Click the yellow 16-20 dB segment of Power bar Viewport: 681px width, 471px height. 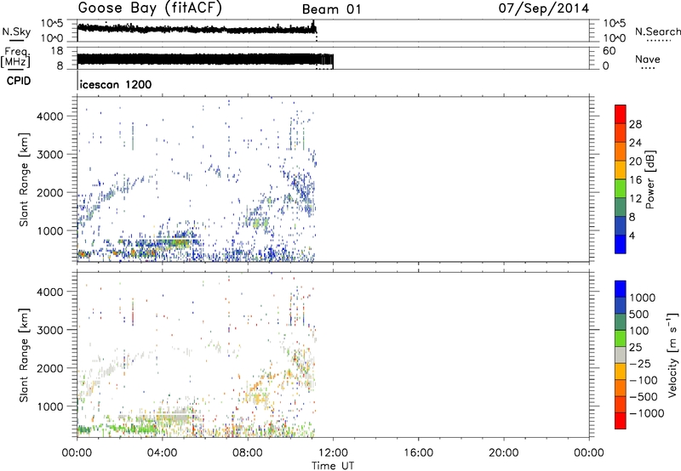click(621, 169)
